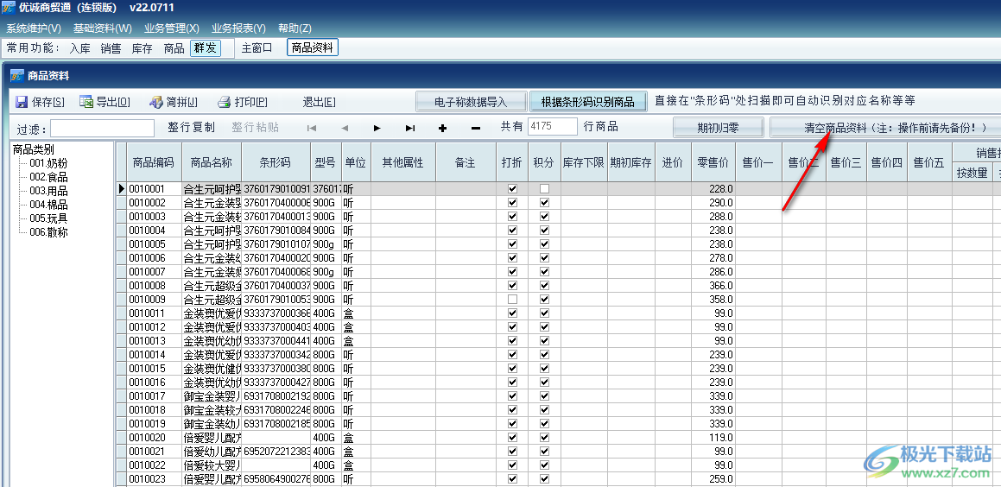
Task: Select the 005.玩具 category
Action: coord(48,218)
